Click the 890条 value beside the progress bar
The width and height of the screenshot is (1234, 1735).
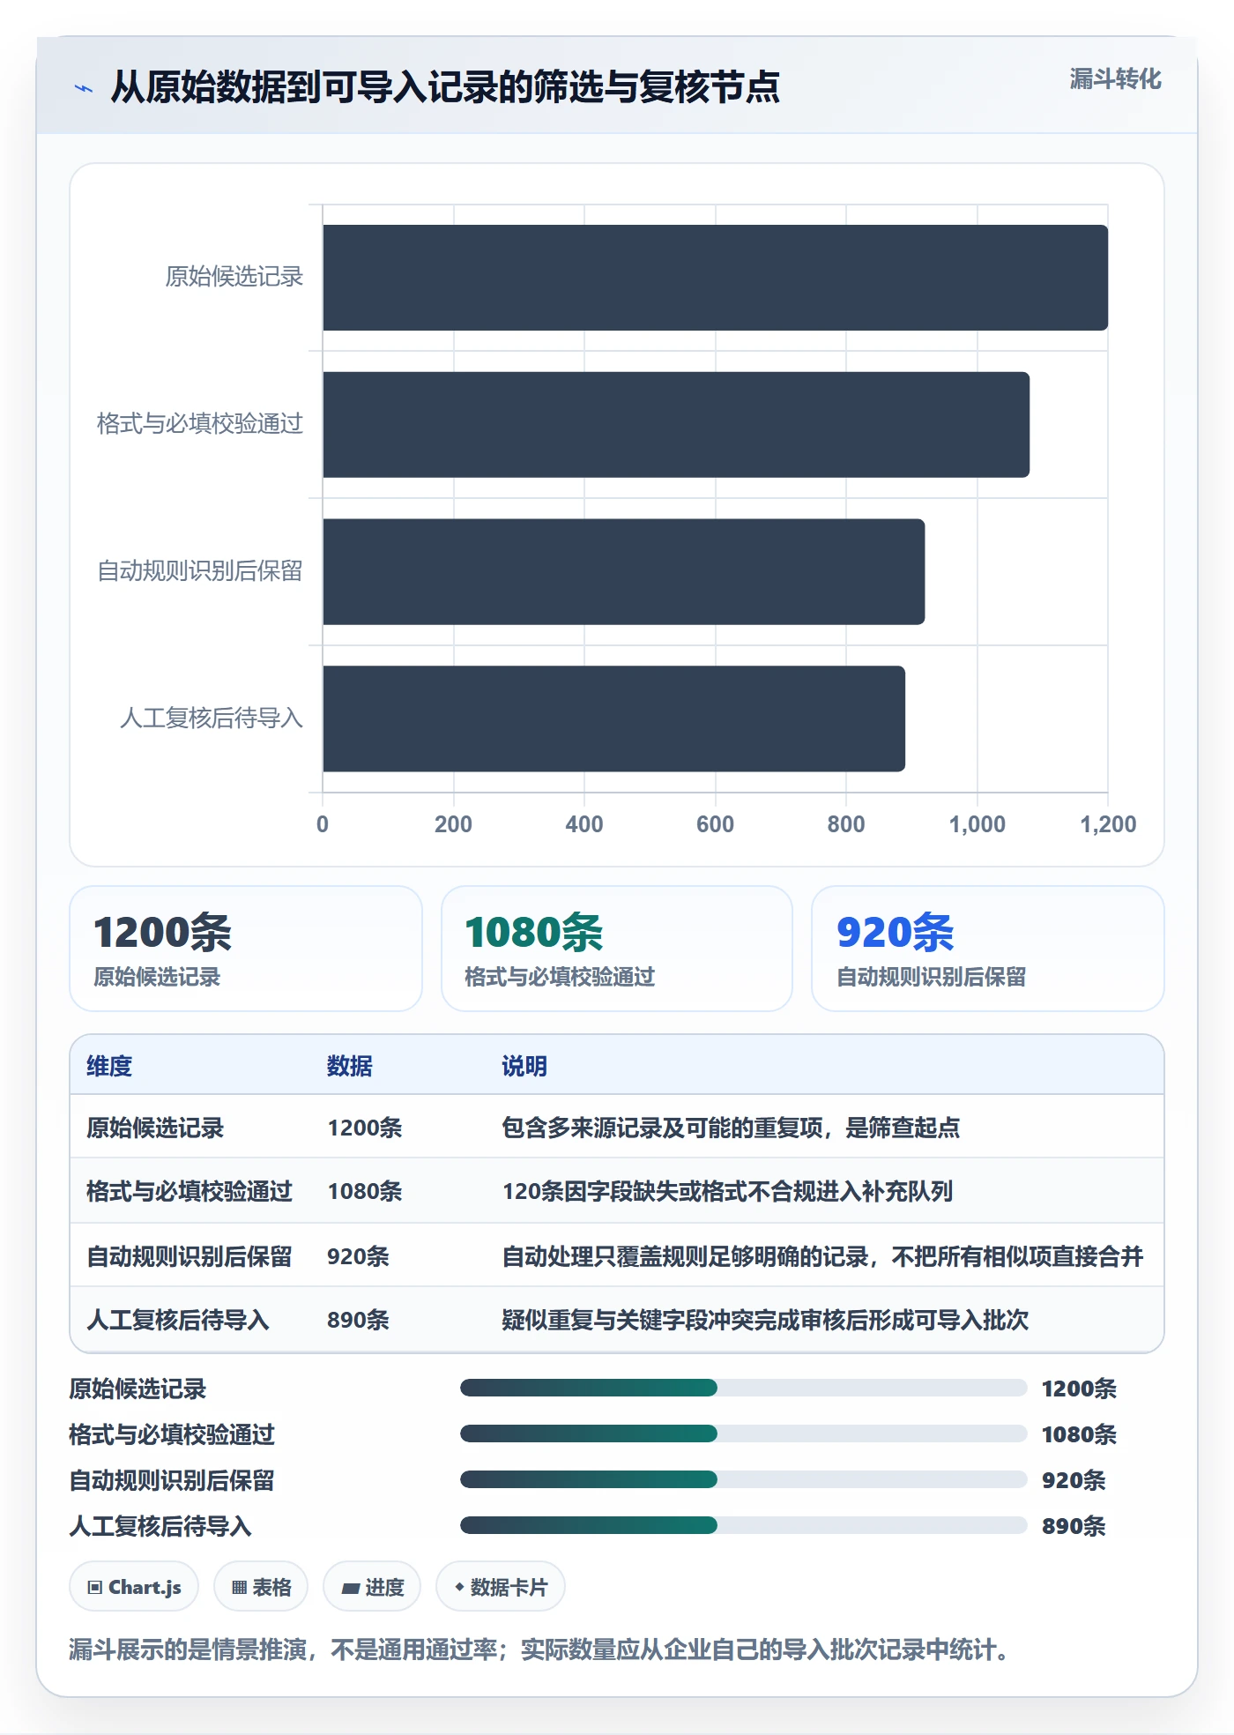tap(1073, 1526)
